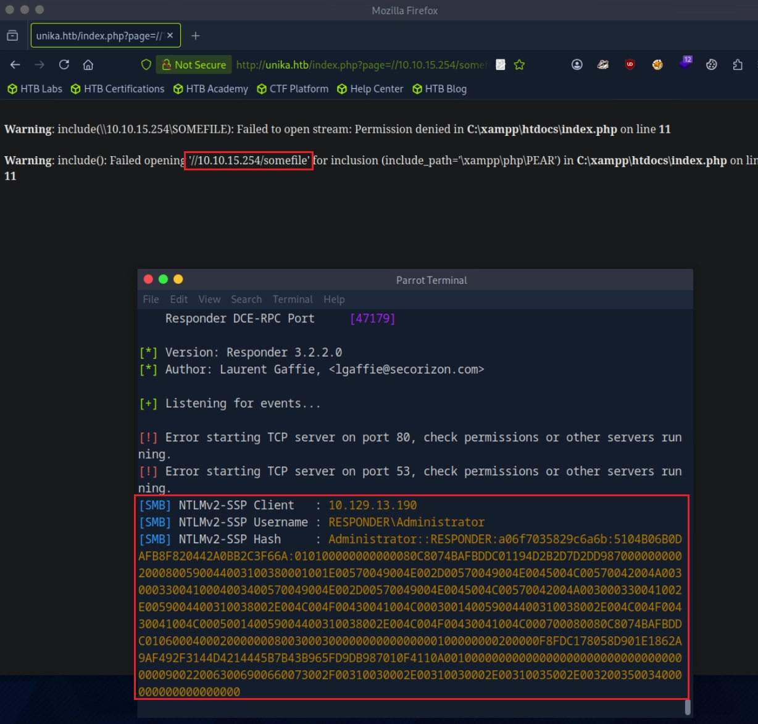This screenshot has height=724, width=758.
Task: Go back to the previous page
Action: (x=15, y=65)
